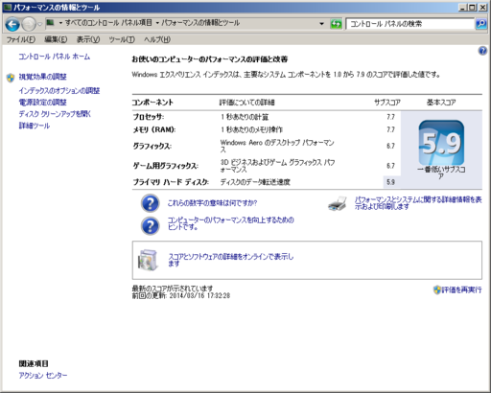Open 詳細情報を表示および印刷します link
Viewport: 491px width, 393px height.
click(418, 203)
